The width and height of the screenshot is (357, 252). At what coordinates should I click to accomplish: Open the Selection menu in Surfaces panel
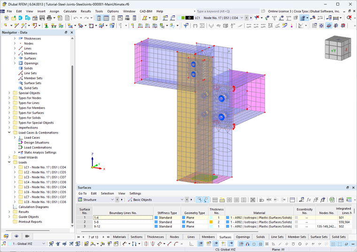point(107,193)
